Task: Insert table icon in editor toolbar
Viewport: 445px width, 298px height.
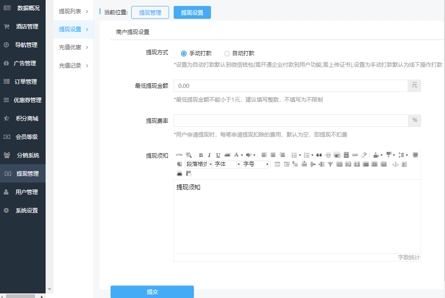Action: pyautogui.click(x=278, y=164)
